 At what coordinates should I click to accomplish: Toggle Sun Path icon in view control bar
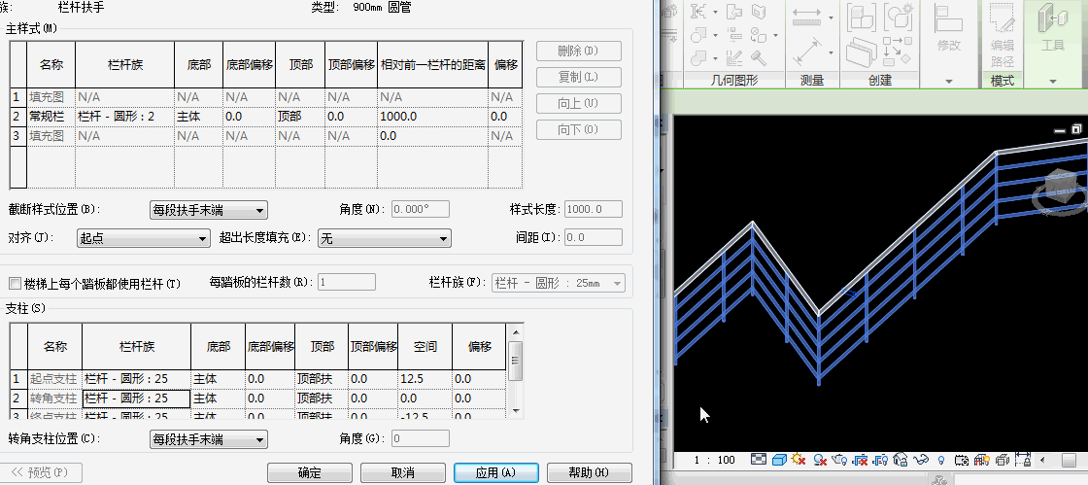coord(799,459)
